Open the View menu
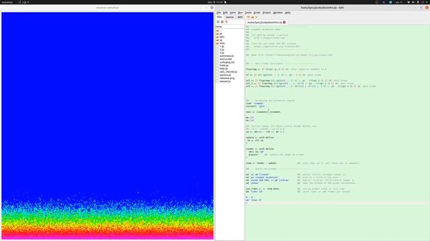Screen dimensions: 430x241 pyautogui.click(x=233, y=13)
